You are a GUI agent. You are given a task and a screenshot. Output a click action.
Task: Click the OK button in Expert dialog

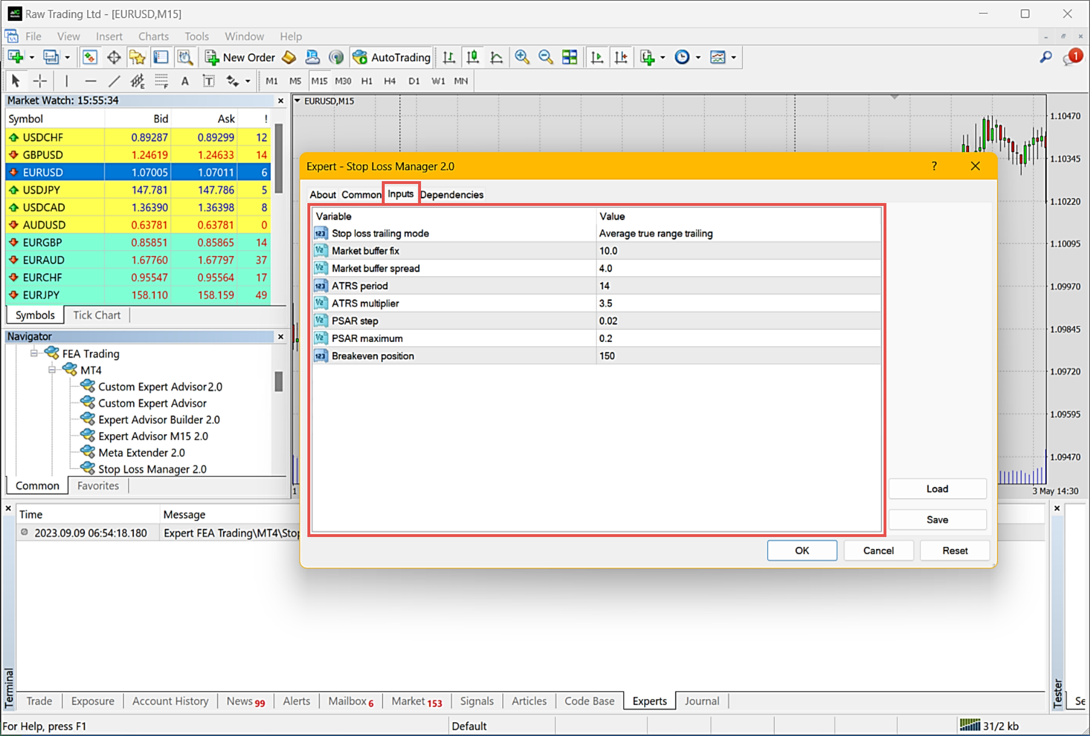pyautogui.click(x=802, y=550)
